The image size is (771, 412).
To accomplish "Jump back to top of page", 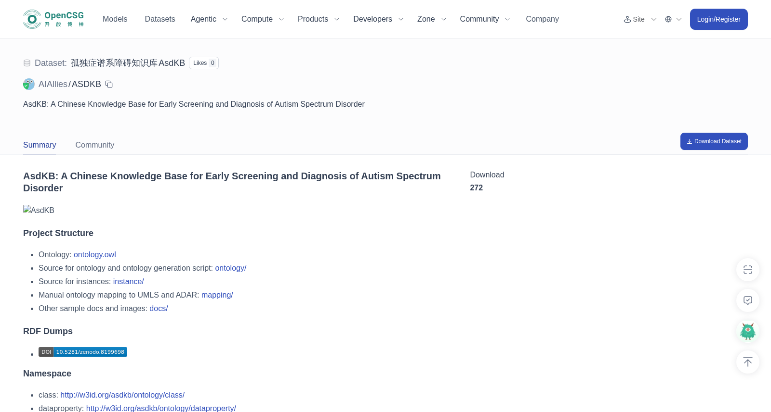I will coord(748,362).
